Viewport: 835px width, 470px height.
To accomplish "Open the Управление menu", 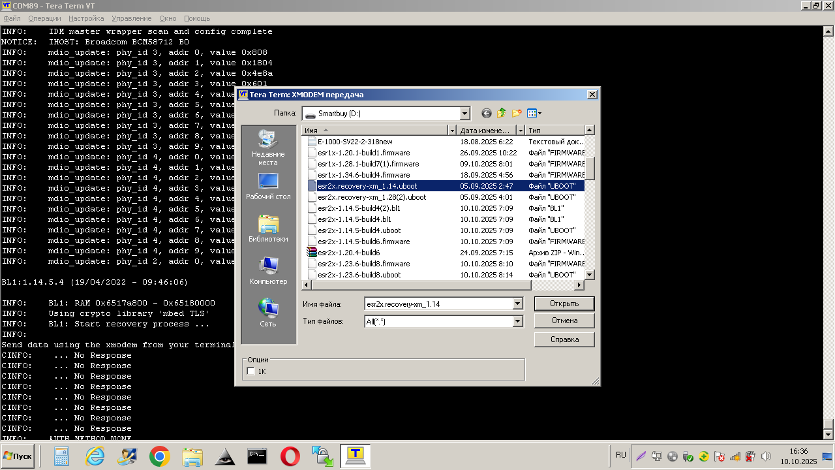I will 131,18.
